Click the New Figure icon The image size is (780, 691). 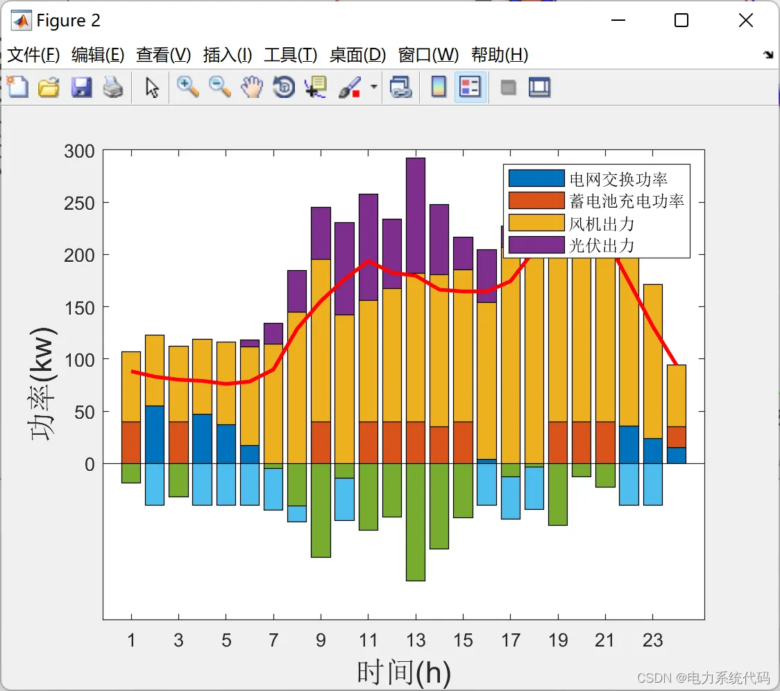click(18, 87)
